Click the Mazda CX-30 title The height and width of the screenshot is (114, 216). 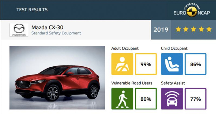pos(47,27)
